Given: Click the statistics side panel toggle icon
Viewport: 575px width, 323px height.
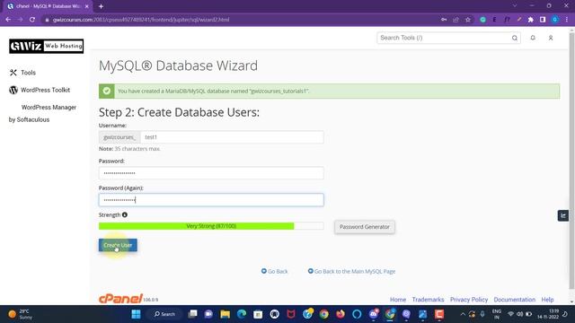Looking at the screenshot, I should [563, 215].
